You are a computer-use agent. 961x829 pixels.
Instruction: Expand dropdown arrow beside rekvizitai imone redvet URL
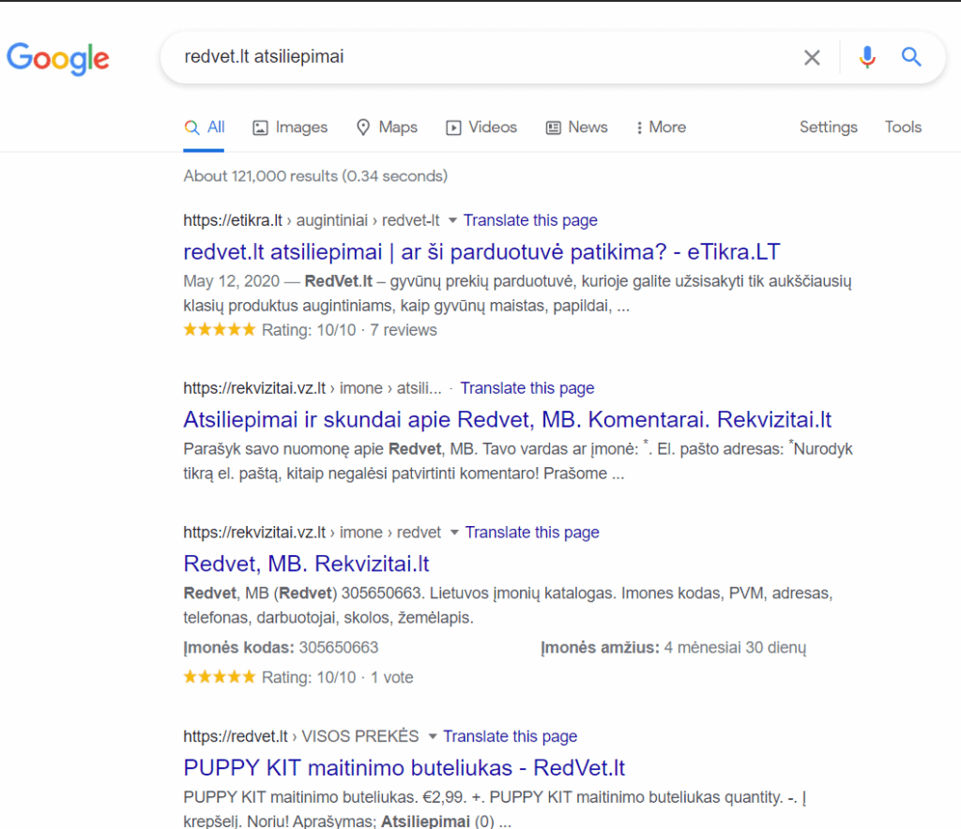coord(454,533)
